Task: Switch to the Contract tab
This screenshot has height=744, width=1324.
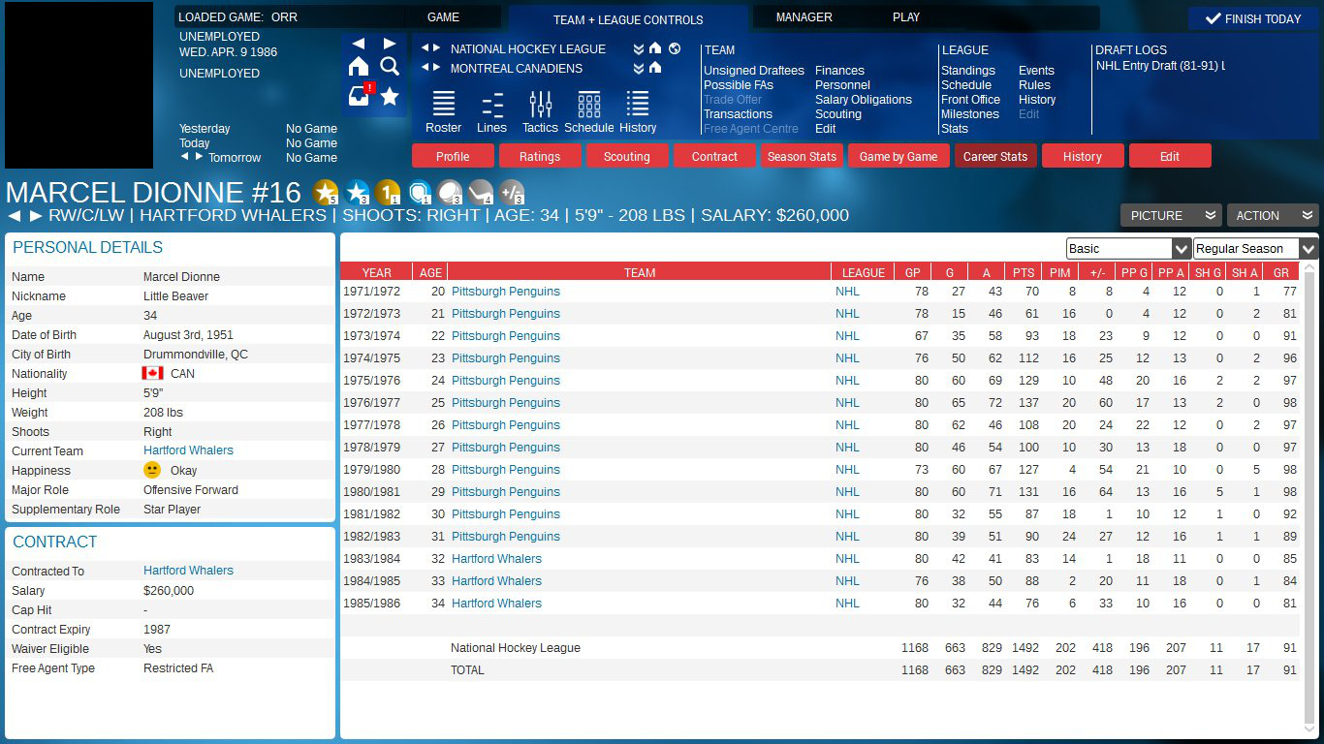Action: coord(714,156)
